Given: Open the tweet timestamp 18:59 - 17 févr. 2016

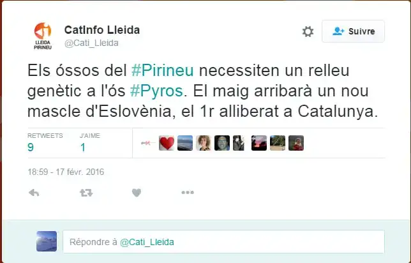Looking at the screenshot, I should [x=66, y=172].
